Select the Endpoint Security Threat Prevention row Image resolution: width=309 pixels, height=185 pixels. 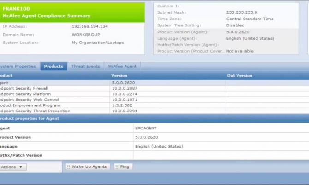(154, 111)
